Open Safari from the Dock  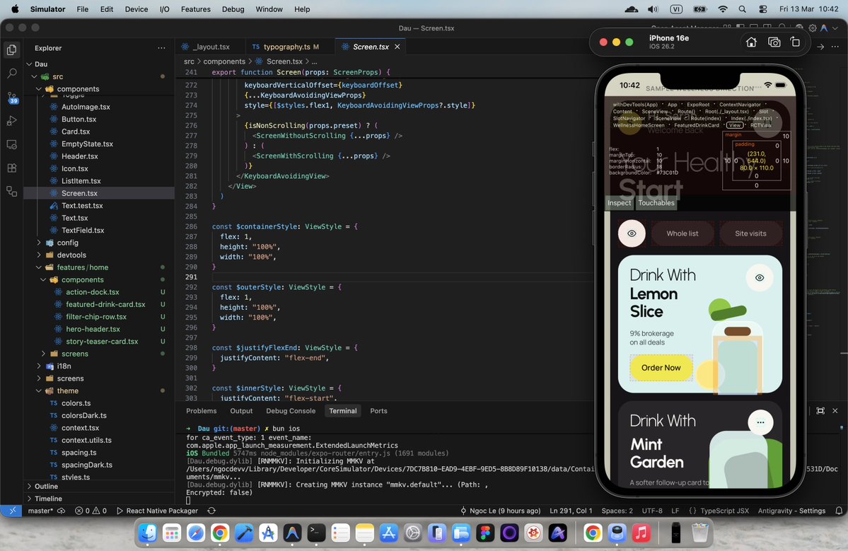tap(196, 533)
